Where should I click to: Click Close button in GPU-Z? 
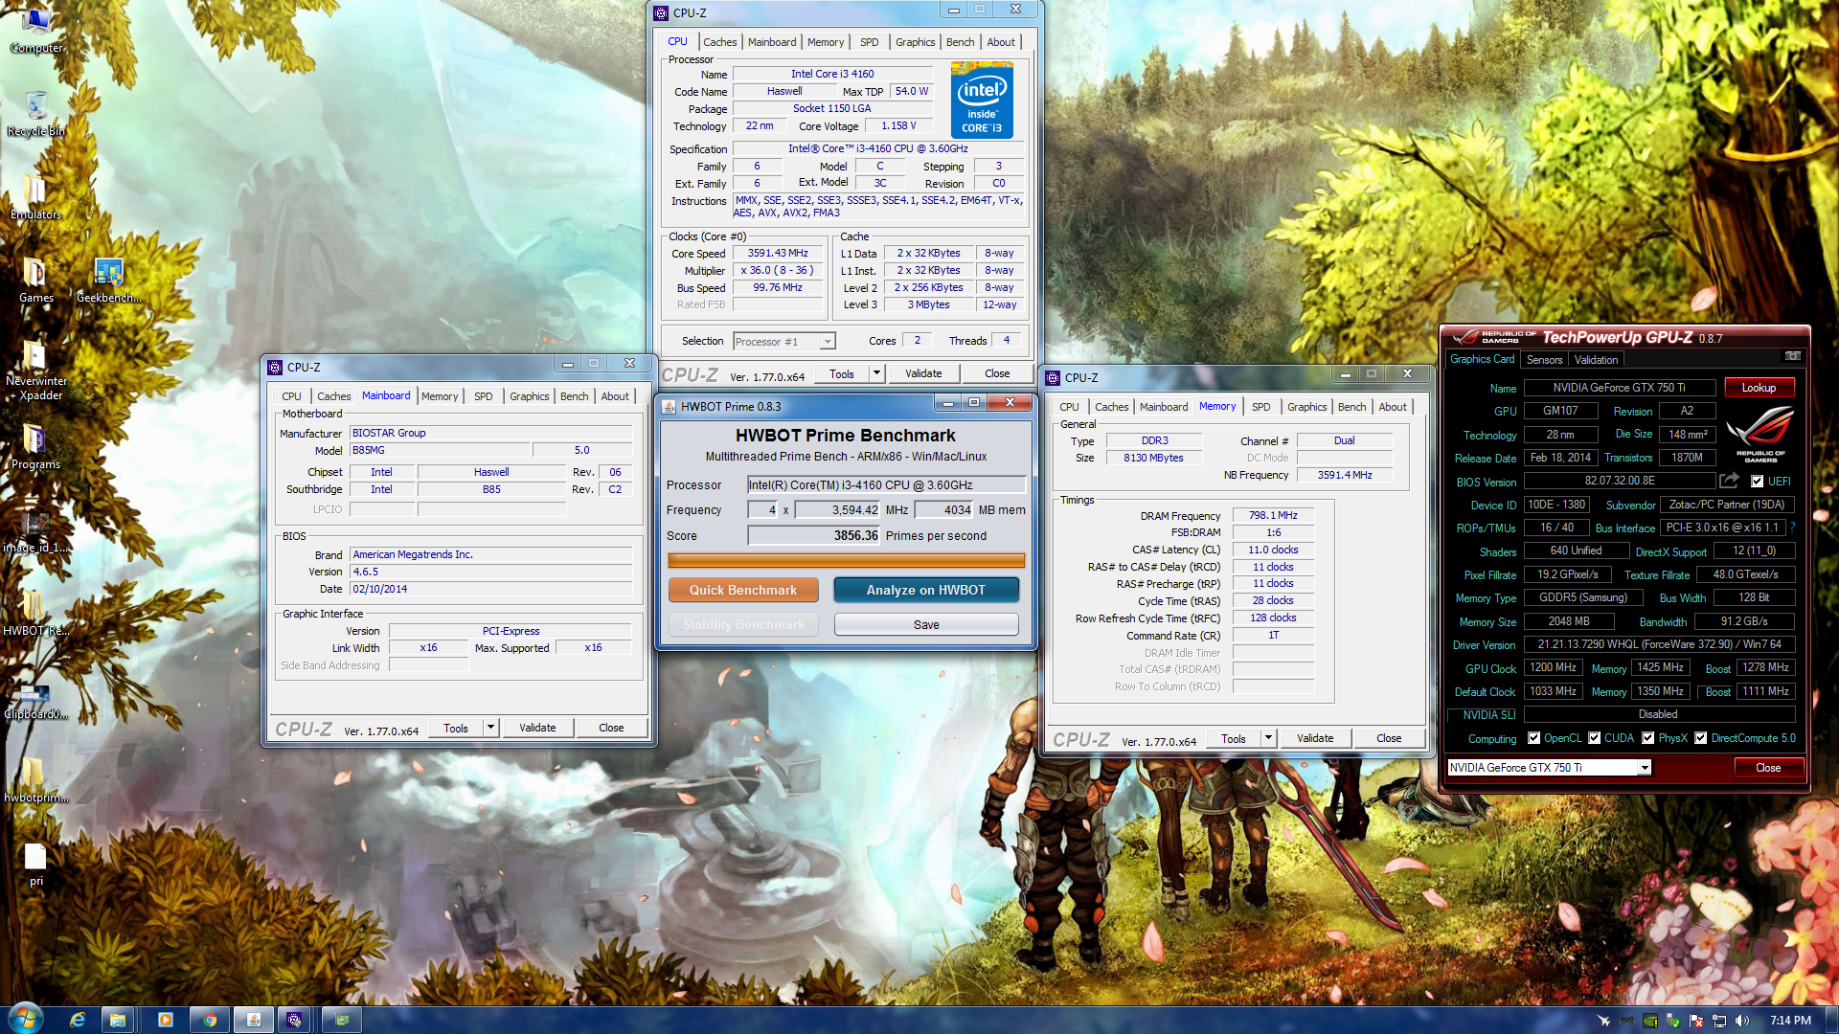tap(1768, 768)
